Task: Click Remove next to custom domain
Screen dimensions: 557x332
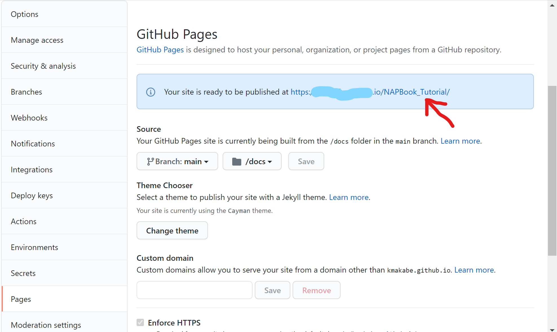Action: 316,290
